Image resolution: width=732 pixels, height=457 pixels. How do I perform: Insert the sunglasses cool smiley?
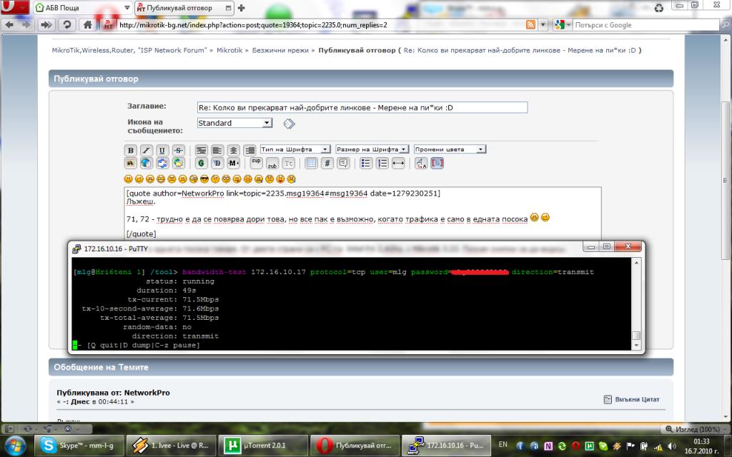coord(204,179)
